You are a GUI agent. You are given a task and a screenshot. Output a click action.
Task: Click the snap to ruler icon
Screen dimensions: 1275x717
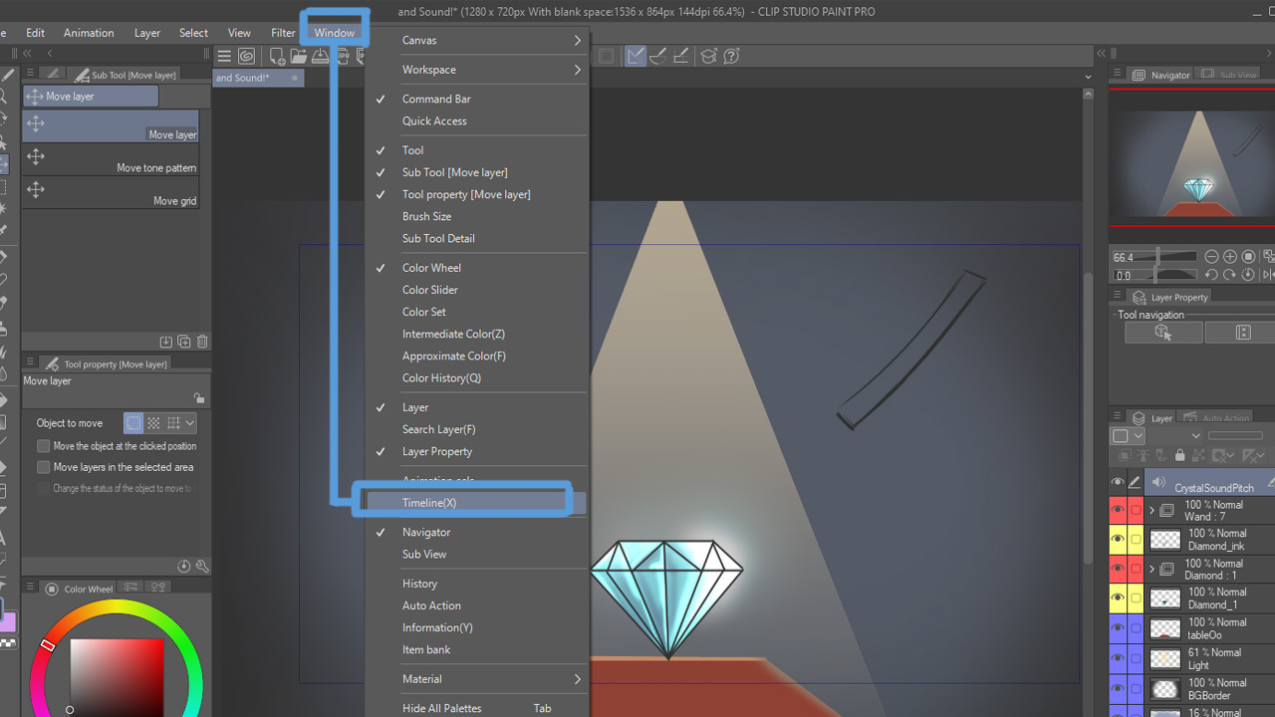click(x=636, y=57)
